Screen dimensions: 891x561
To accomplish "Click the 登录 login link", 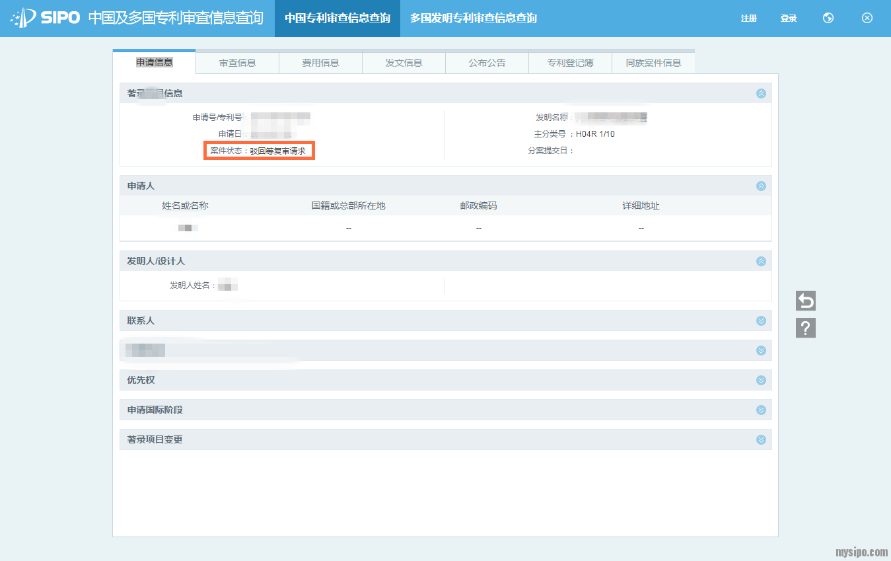I will 789,19.
